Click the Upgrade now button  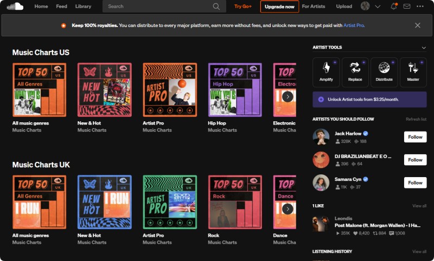click(279, 6)
